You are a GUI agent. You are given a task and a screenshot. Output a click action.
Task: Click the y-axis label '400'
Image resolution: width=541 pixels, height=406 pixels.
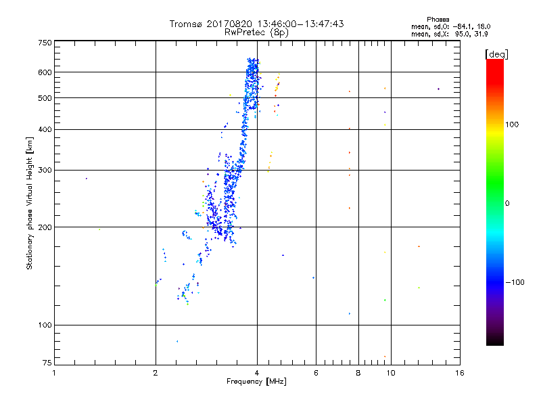point(45,129)
